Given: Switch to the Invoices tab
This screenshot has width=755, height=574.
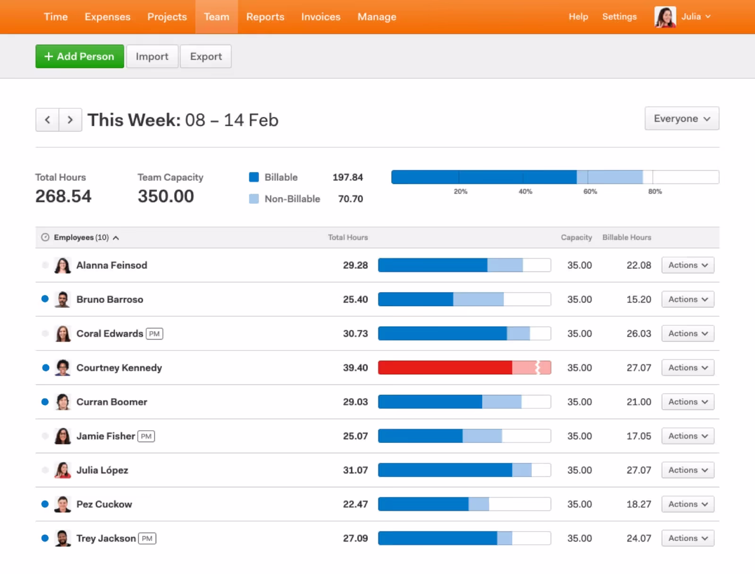Looking at the screenshot, I should pyautogui.click(x=320, y=17).
